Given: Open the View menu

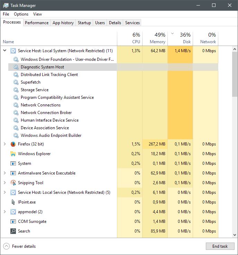Looking at the screenshot, I should [x=37, y=14].
